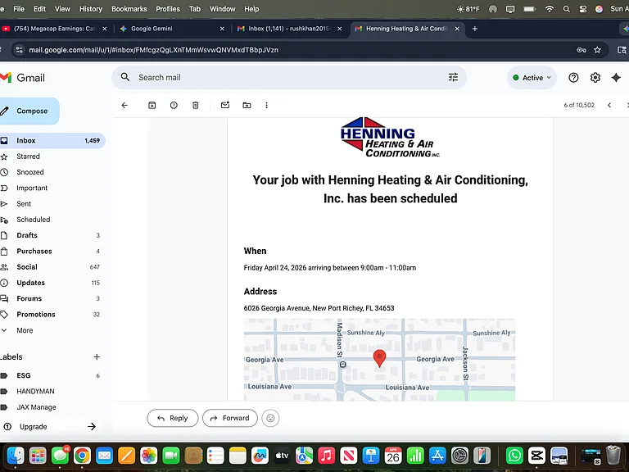The image size is (629, 472).
Task: Mark the email as unread
Action: [x=225, y=105]
